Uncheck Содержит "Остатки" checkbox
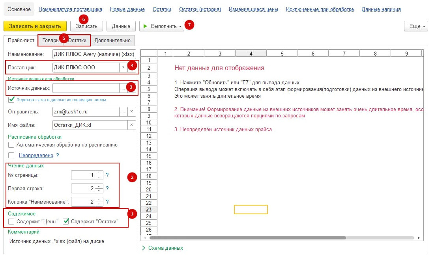434x256 pixels. click(x=66, y=222)
